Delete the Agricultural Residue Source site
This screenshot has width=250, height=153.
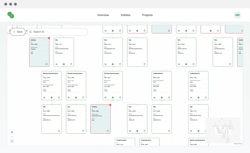tap(144, 64)
